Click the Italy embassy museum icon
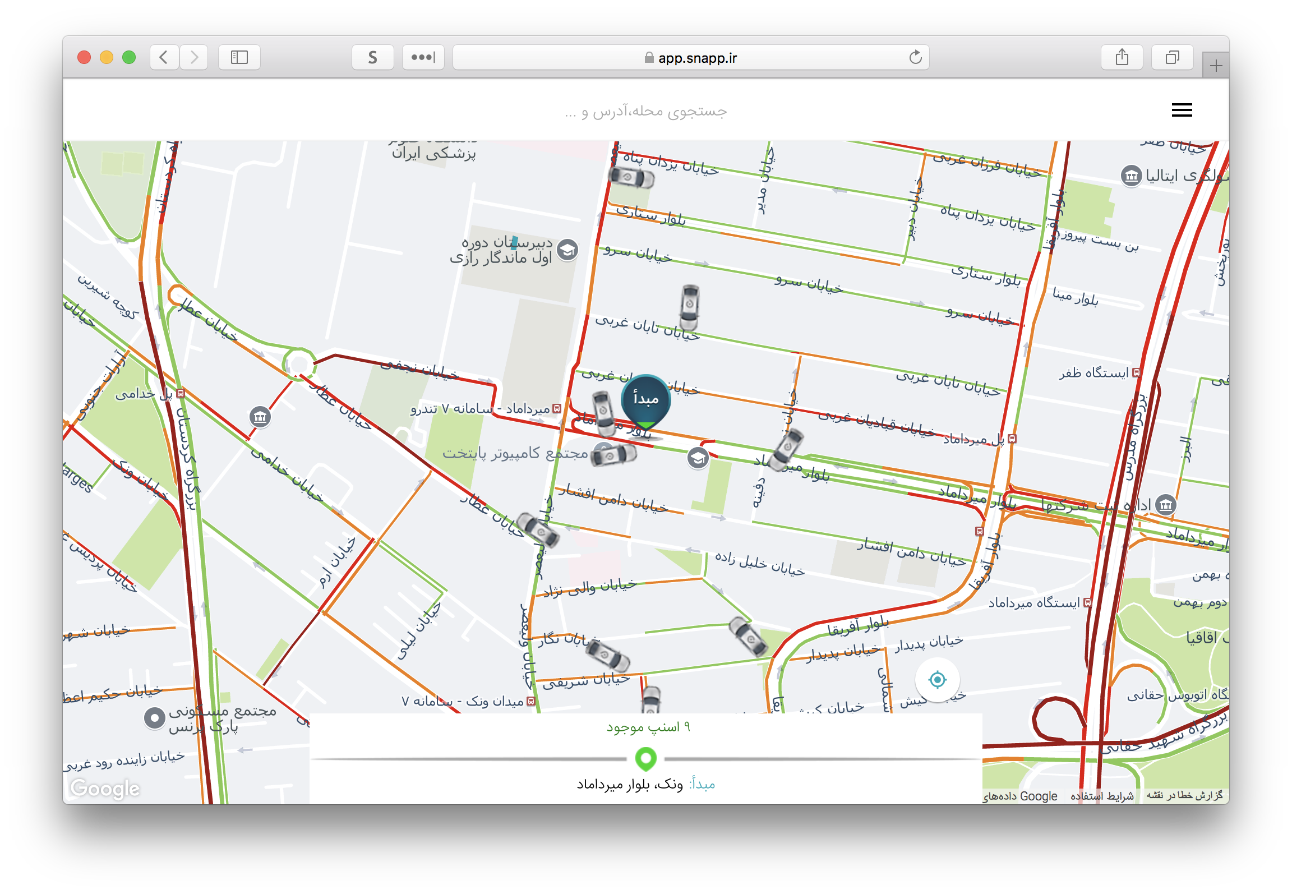 click(1131, 176)
